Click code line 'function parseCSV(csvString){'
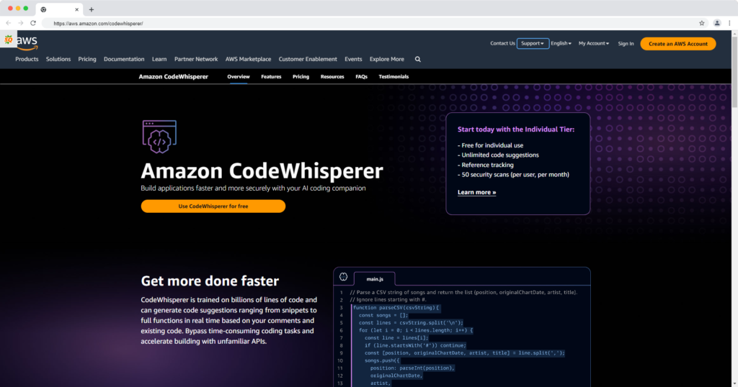Viewport: 738px width, 387px height. pyautogui.click(x=396, y=308)
